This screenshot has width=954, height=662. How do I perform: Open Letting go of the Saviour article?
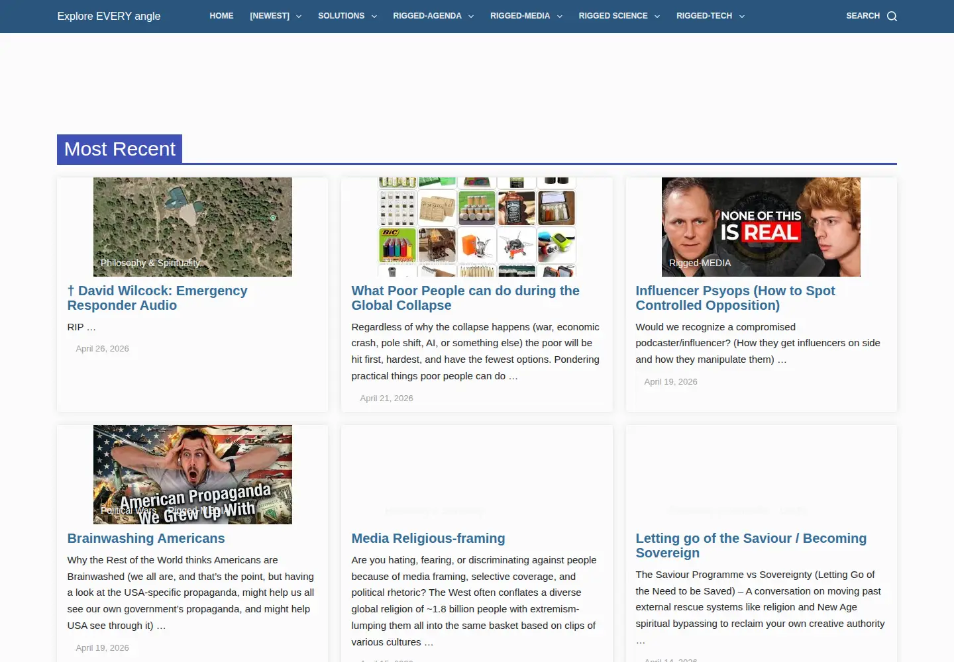(x=751, y=545)
